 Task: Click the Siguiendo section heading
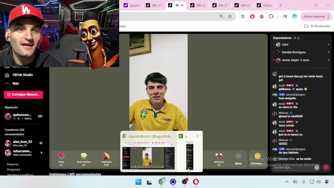coord(11,107)
